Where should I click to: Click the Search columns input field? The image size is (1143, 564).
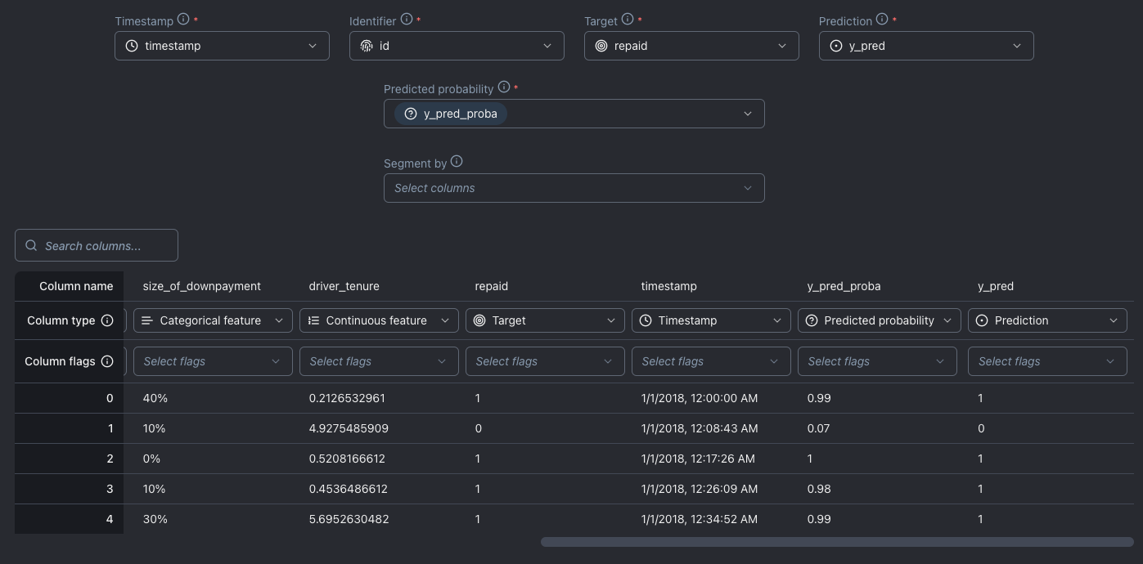(97, 245)
